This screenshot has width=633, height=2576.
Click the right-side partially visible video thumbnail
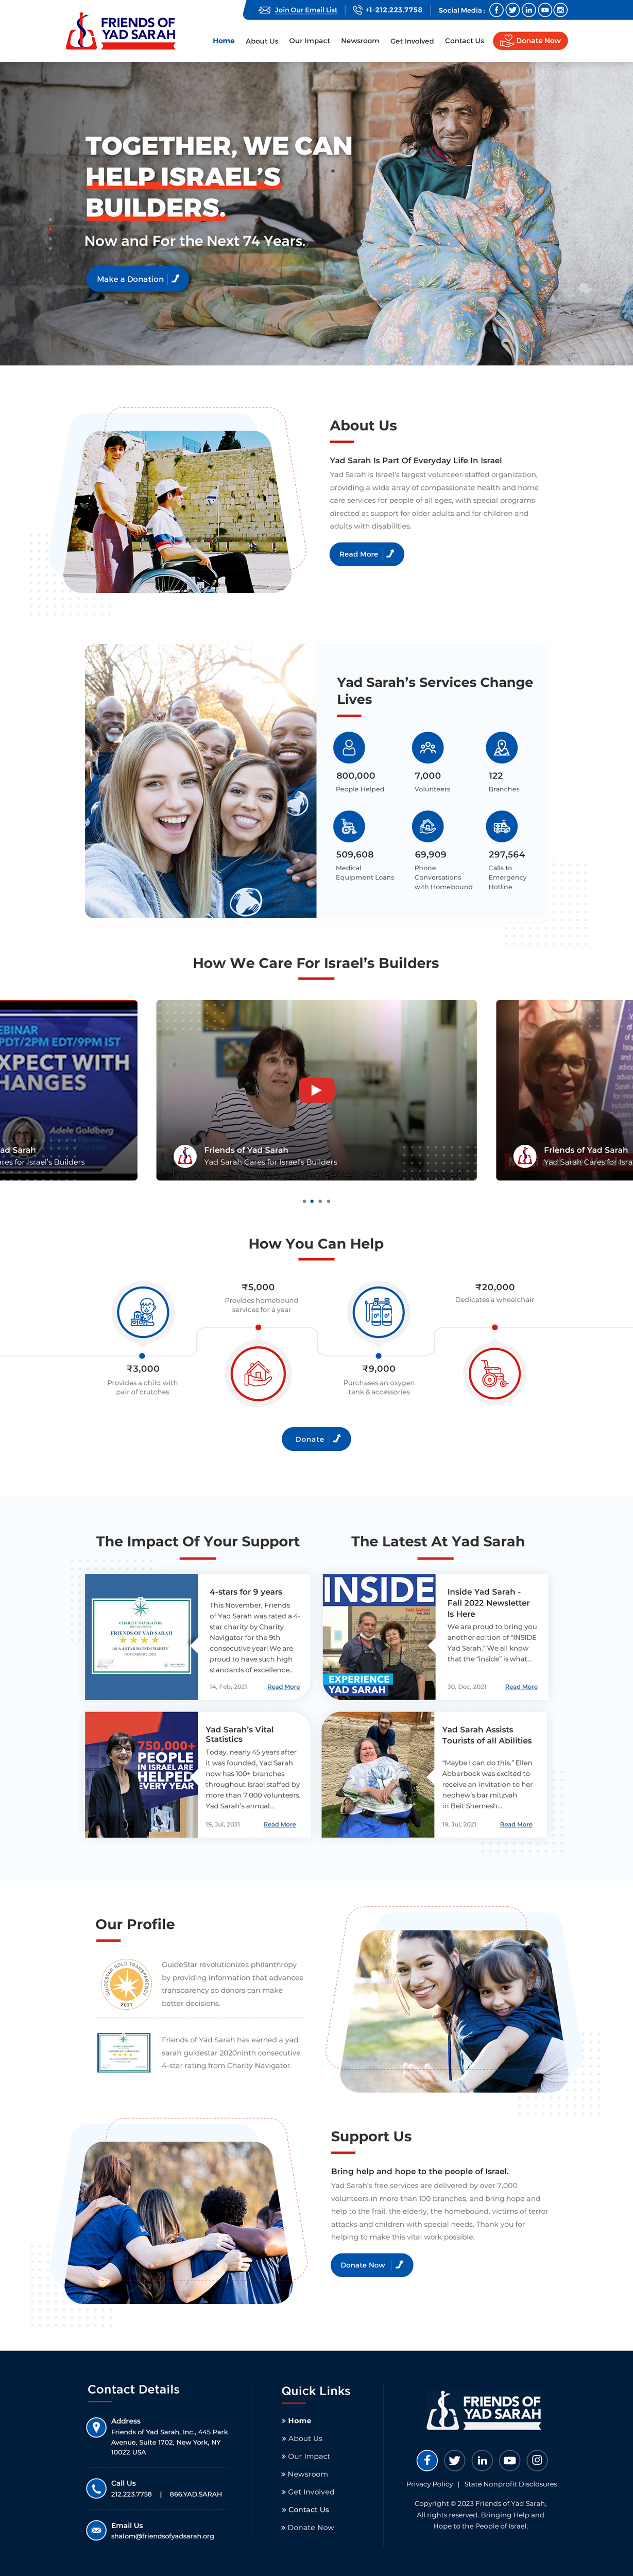click(x=565, y=1090)
